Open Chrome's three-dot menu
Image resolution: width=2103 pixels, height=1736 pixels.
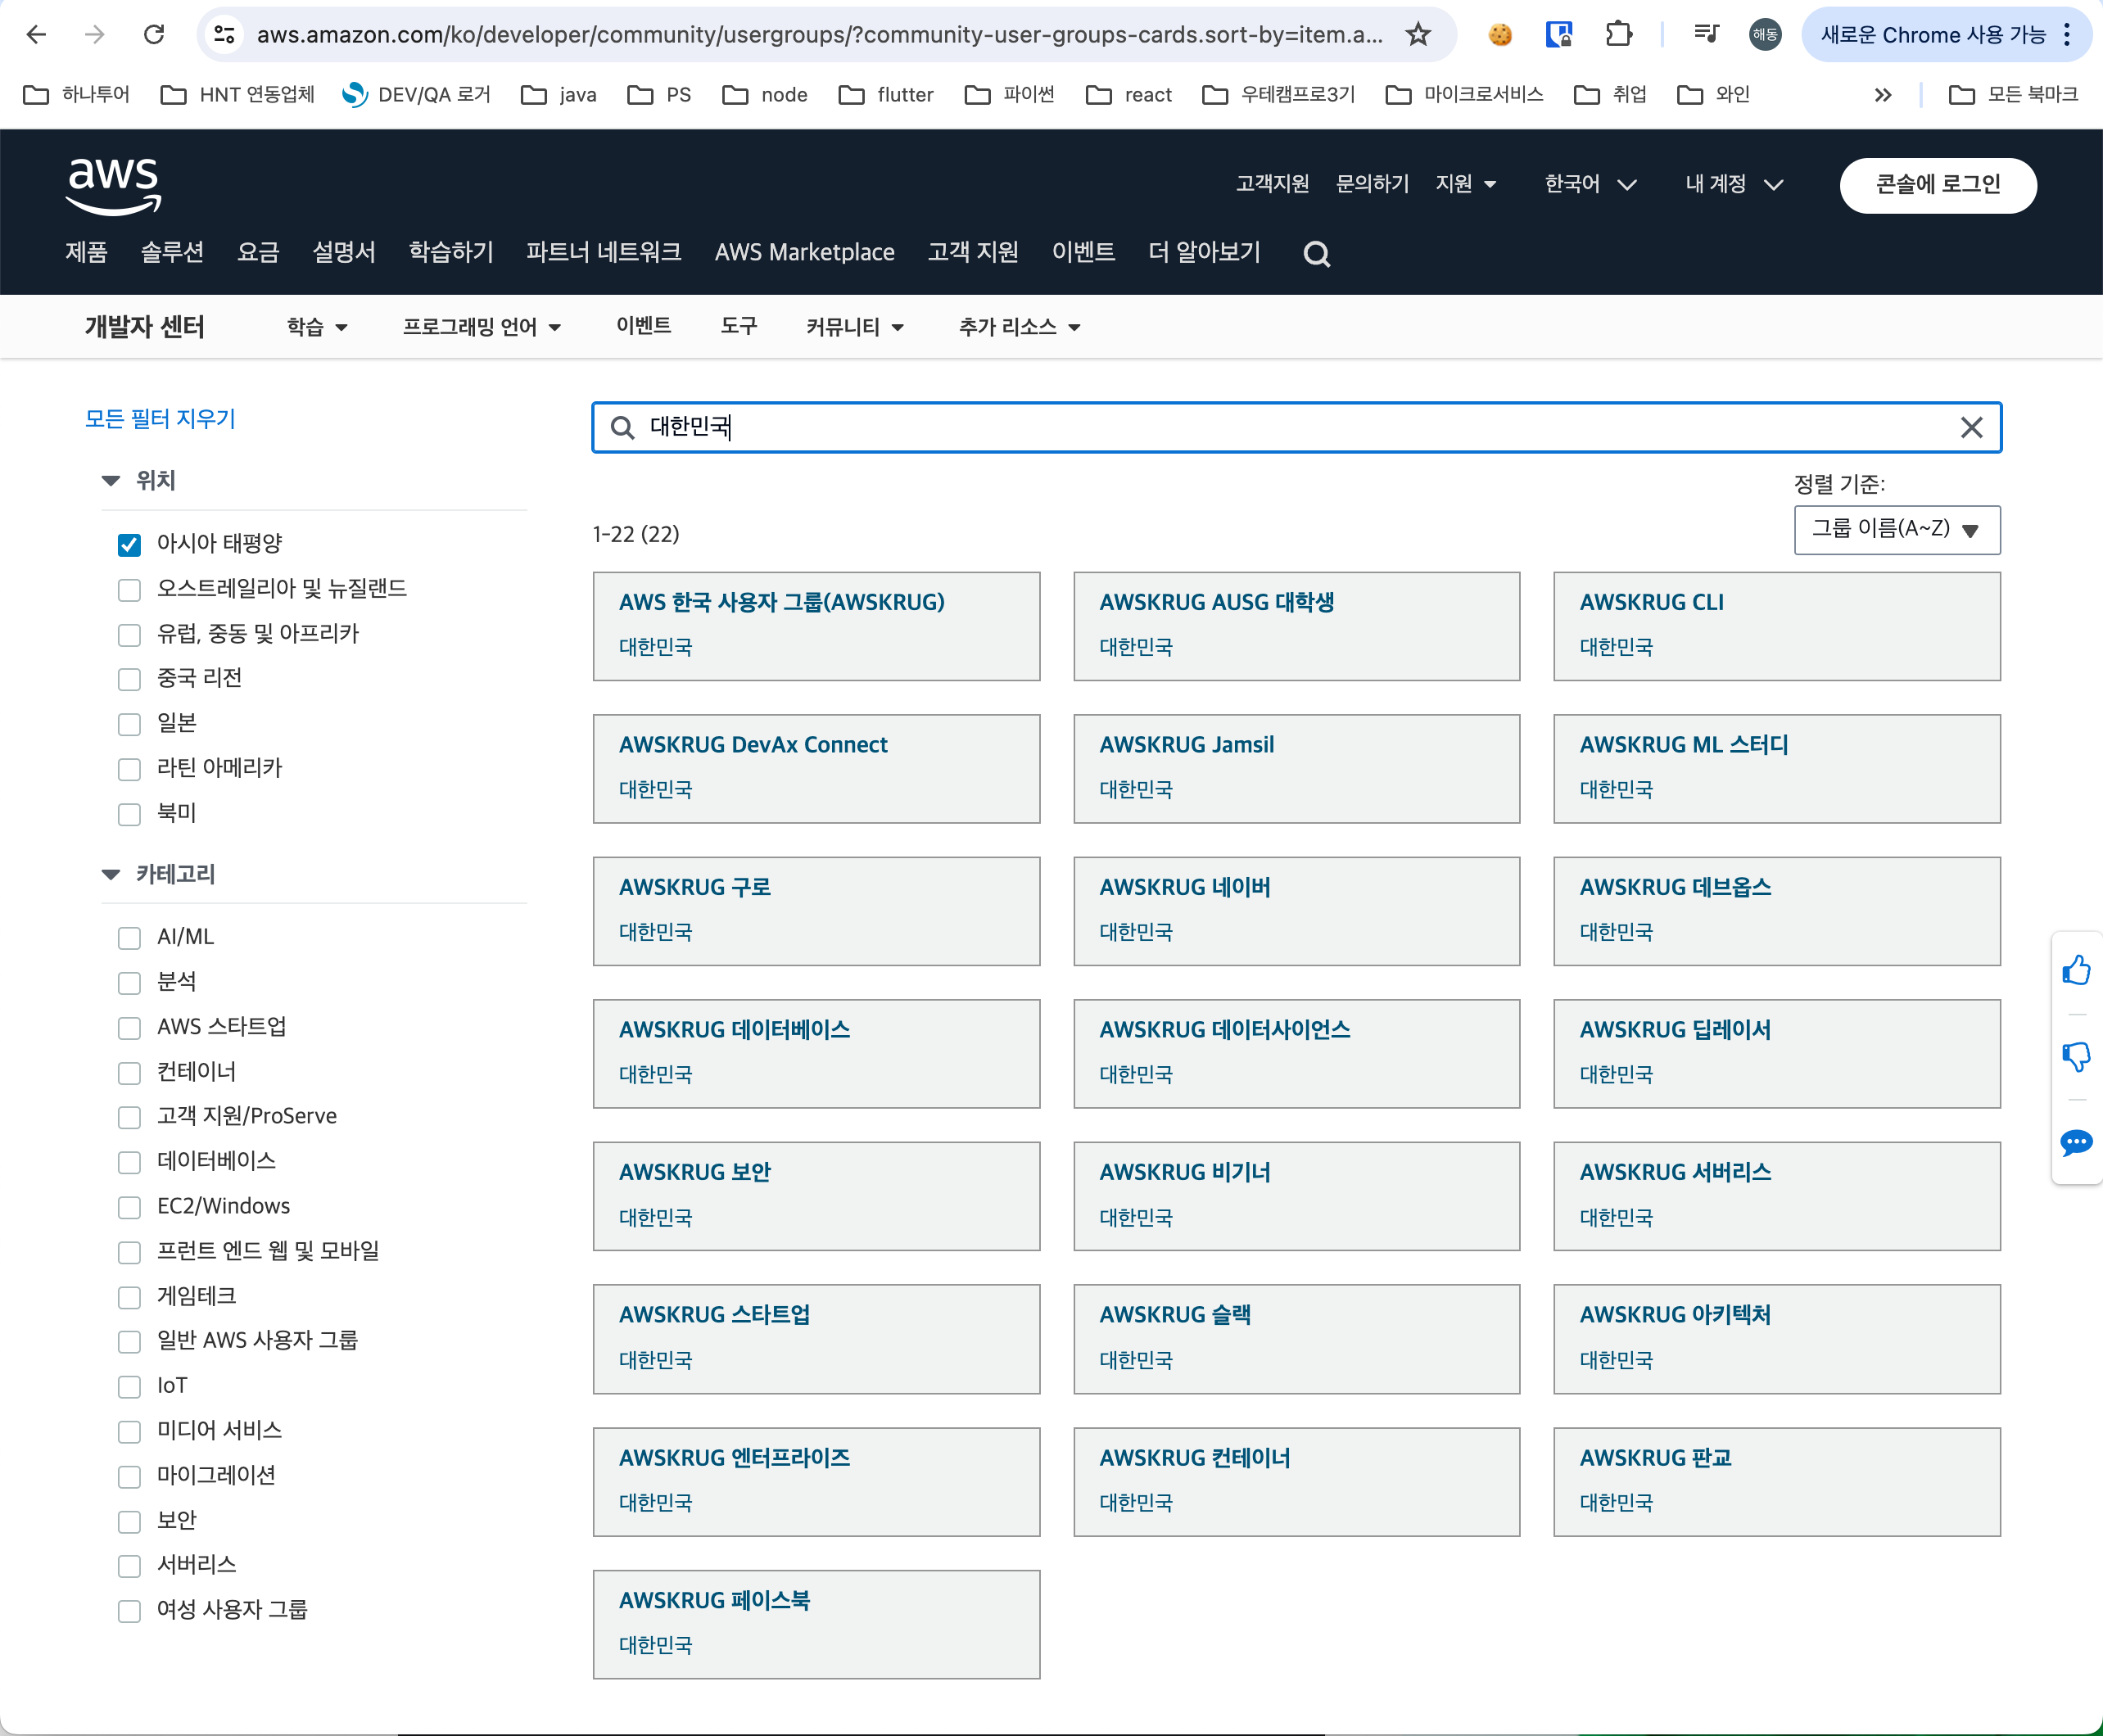(x=2067, y=35)
